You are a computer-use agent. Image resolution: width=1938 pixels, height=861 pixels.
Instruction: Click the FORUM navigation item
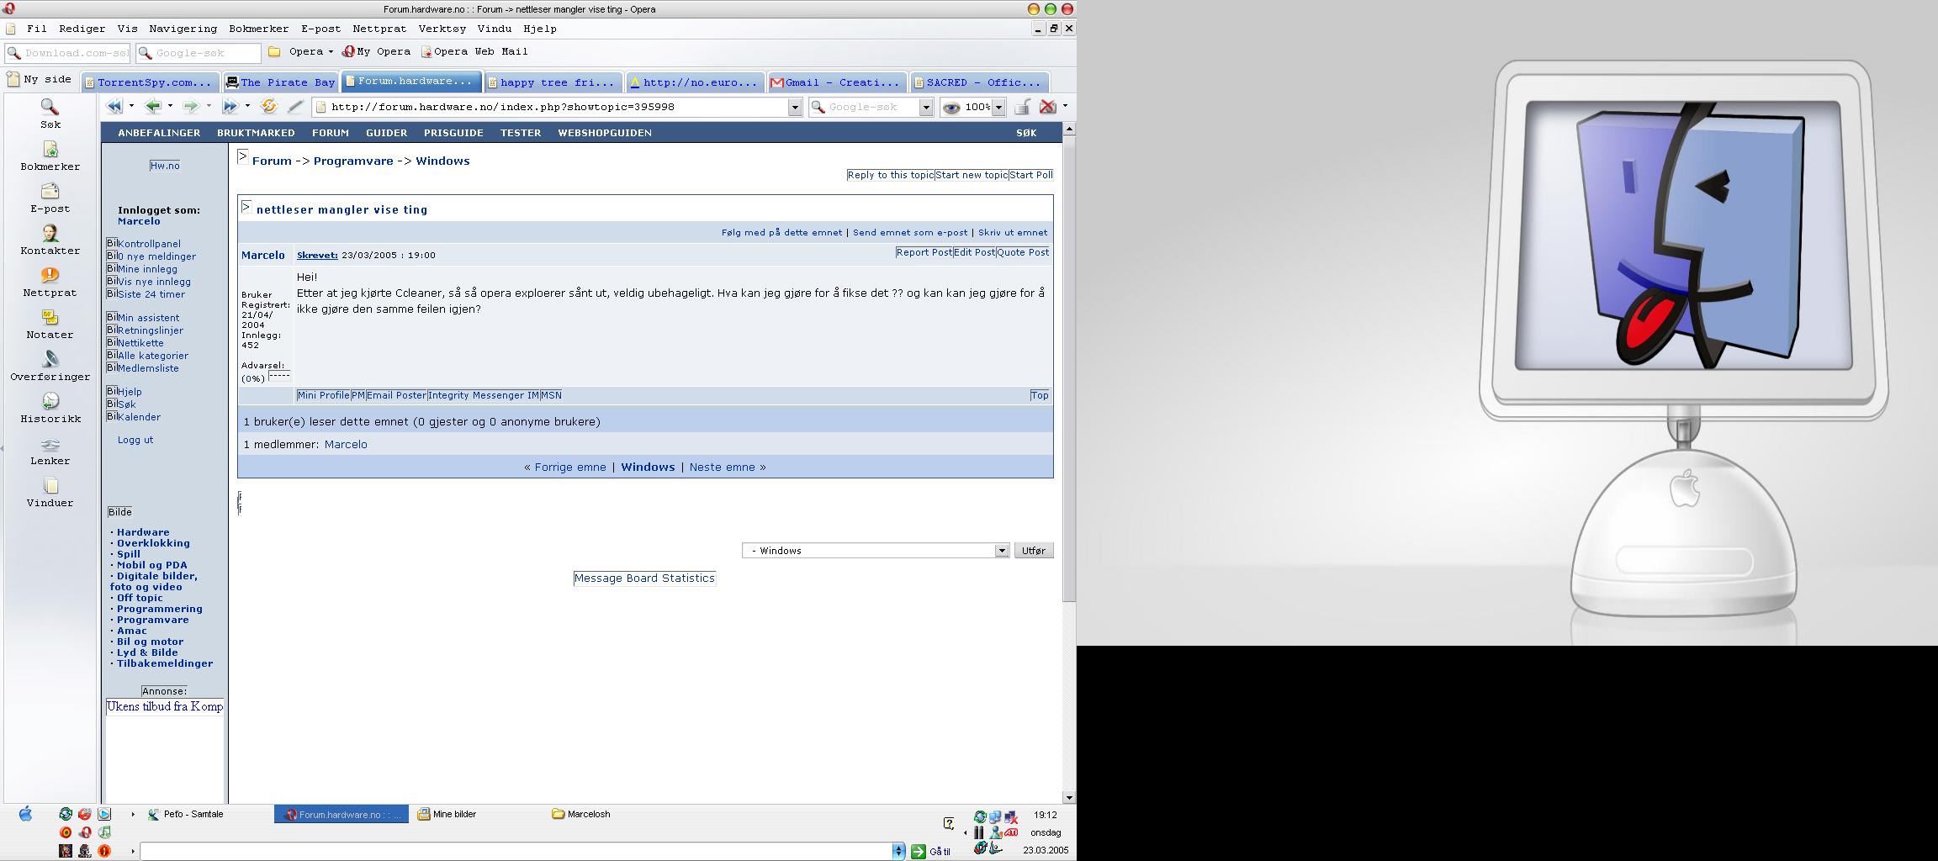click(x=331, y=133)
